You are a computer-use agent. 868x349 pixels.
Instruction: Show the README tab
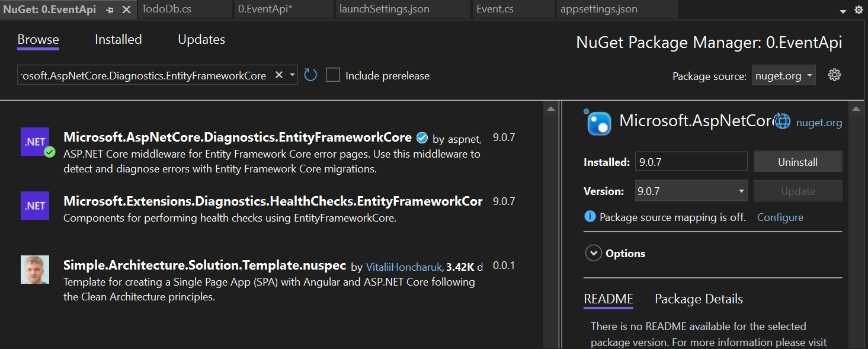608,299
